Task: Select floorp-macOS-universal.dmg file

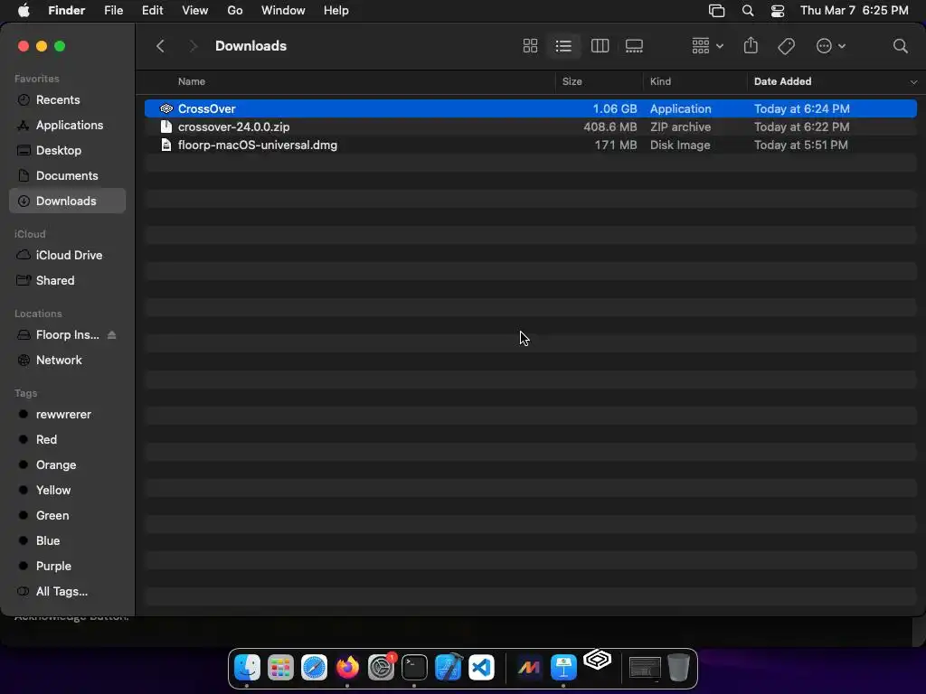Action: click(530, 145)
